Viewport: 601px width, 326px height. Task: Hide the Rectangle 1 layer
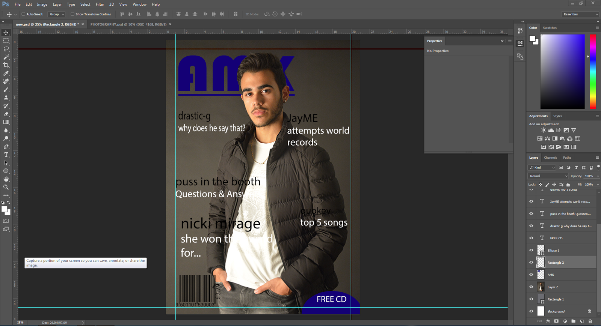pyautogui.click(x=531, y=299)
